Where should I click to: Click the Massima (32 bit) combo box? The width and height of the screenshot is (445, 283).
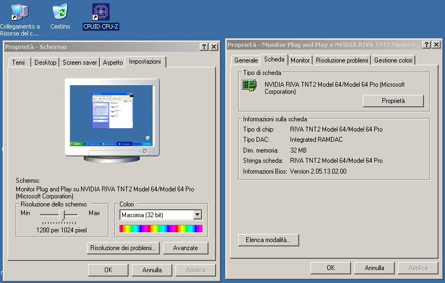161,215
